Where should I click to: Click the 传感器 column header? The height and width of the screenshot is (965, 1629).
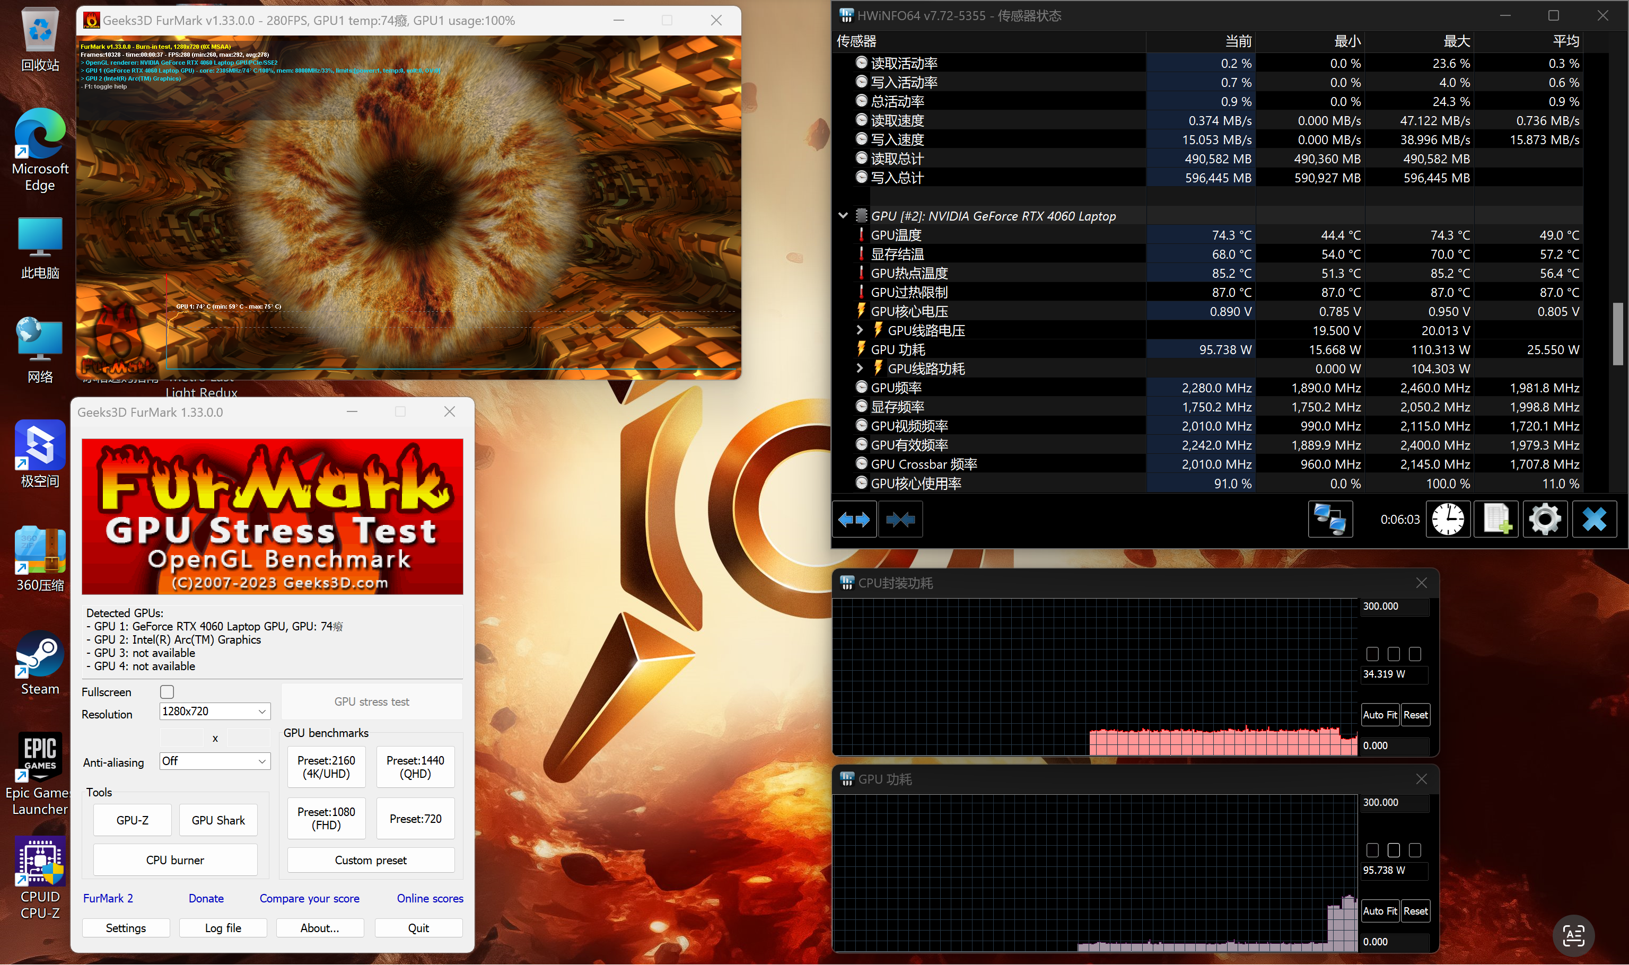pyautogui.click(x=989, y=41)
